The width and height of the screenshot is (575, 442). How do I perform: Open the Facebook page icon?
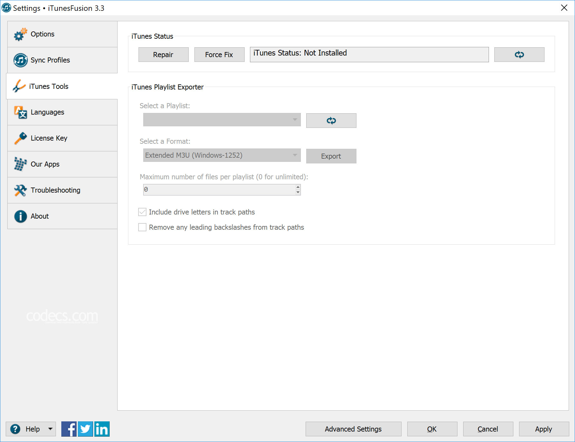(x=69, y=429)
